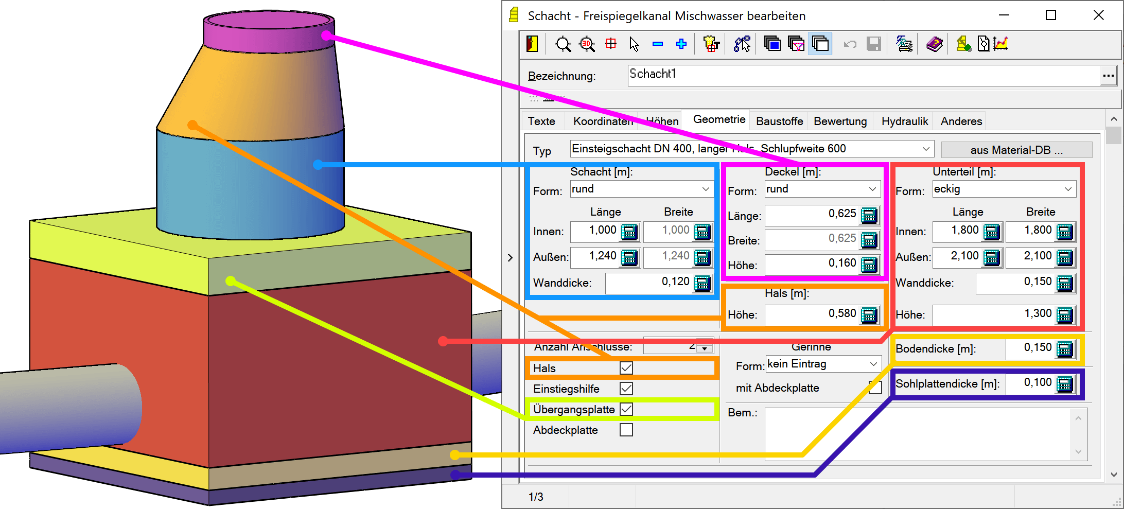Click the red crosshair target icon
The image size is (1124, 509).
pos(611,44)
